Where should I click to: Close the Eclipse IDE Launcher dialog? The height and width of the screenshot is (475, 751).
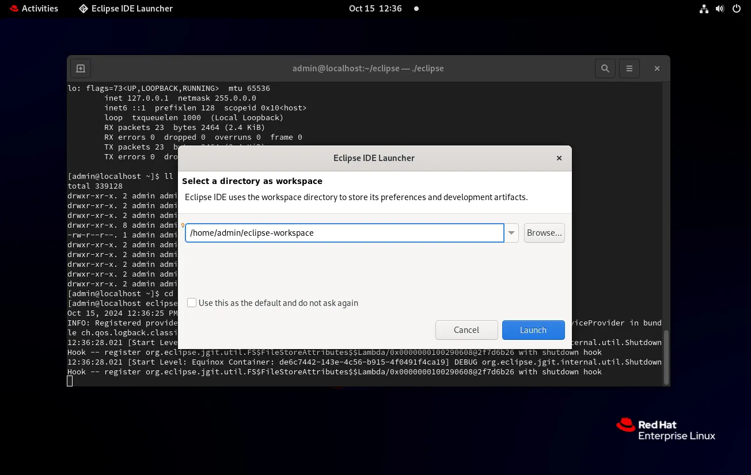[x=559, y=158]
